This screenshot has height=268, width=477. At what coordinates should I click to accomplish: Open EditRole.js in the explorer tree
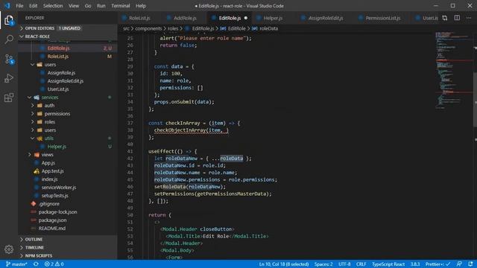[x=58, y=48]
